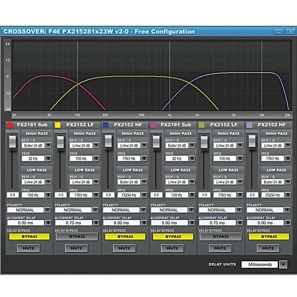Viewport: 297px width, 297px height.
Task: Toggle delay BYPASS on magenta PX2181 Sub channel
Action: [x=173, y=237]
